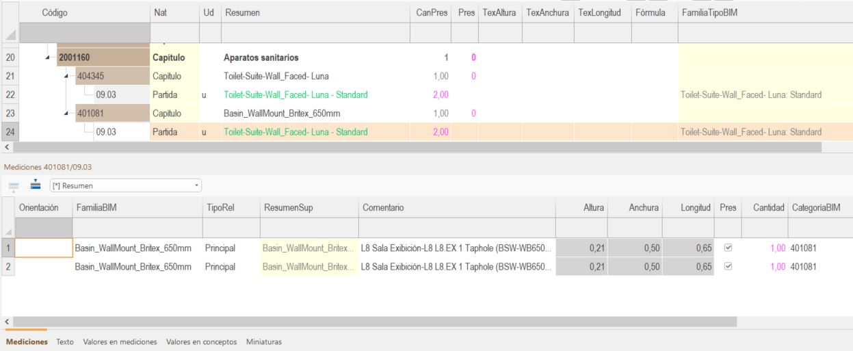Click the CategoriaBIM column header

click(x=820, y=207)
